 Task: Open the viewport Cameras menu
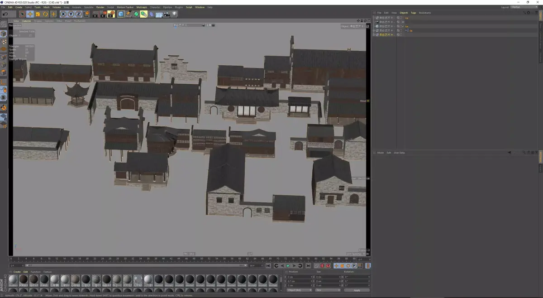point(27,21)
